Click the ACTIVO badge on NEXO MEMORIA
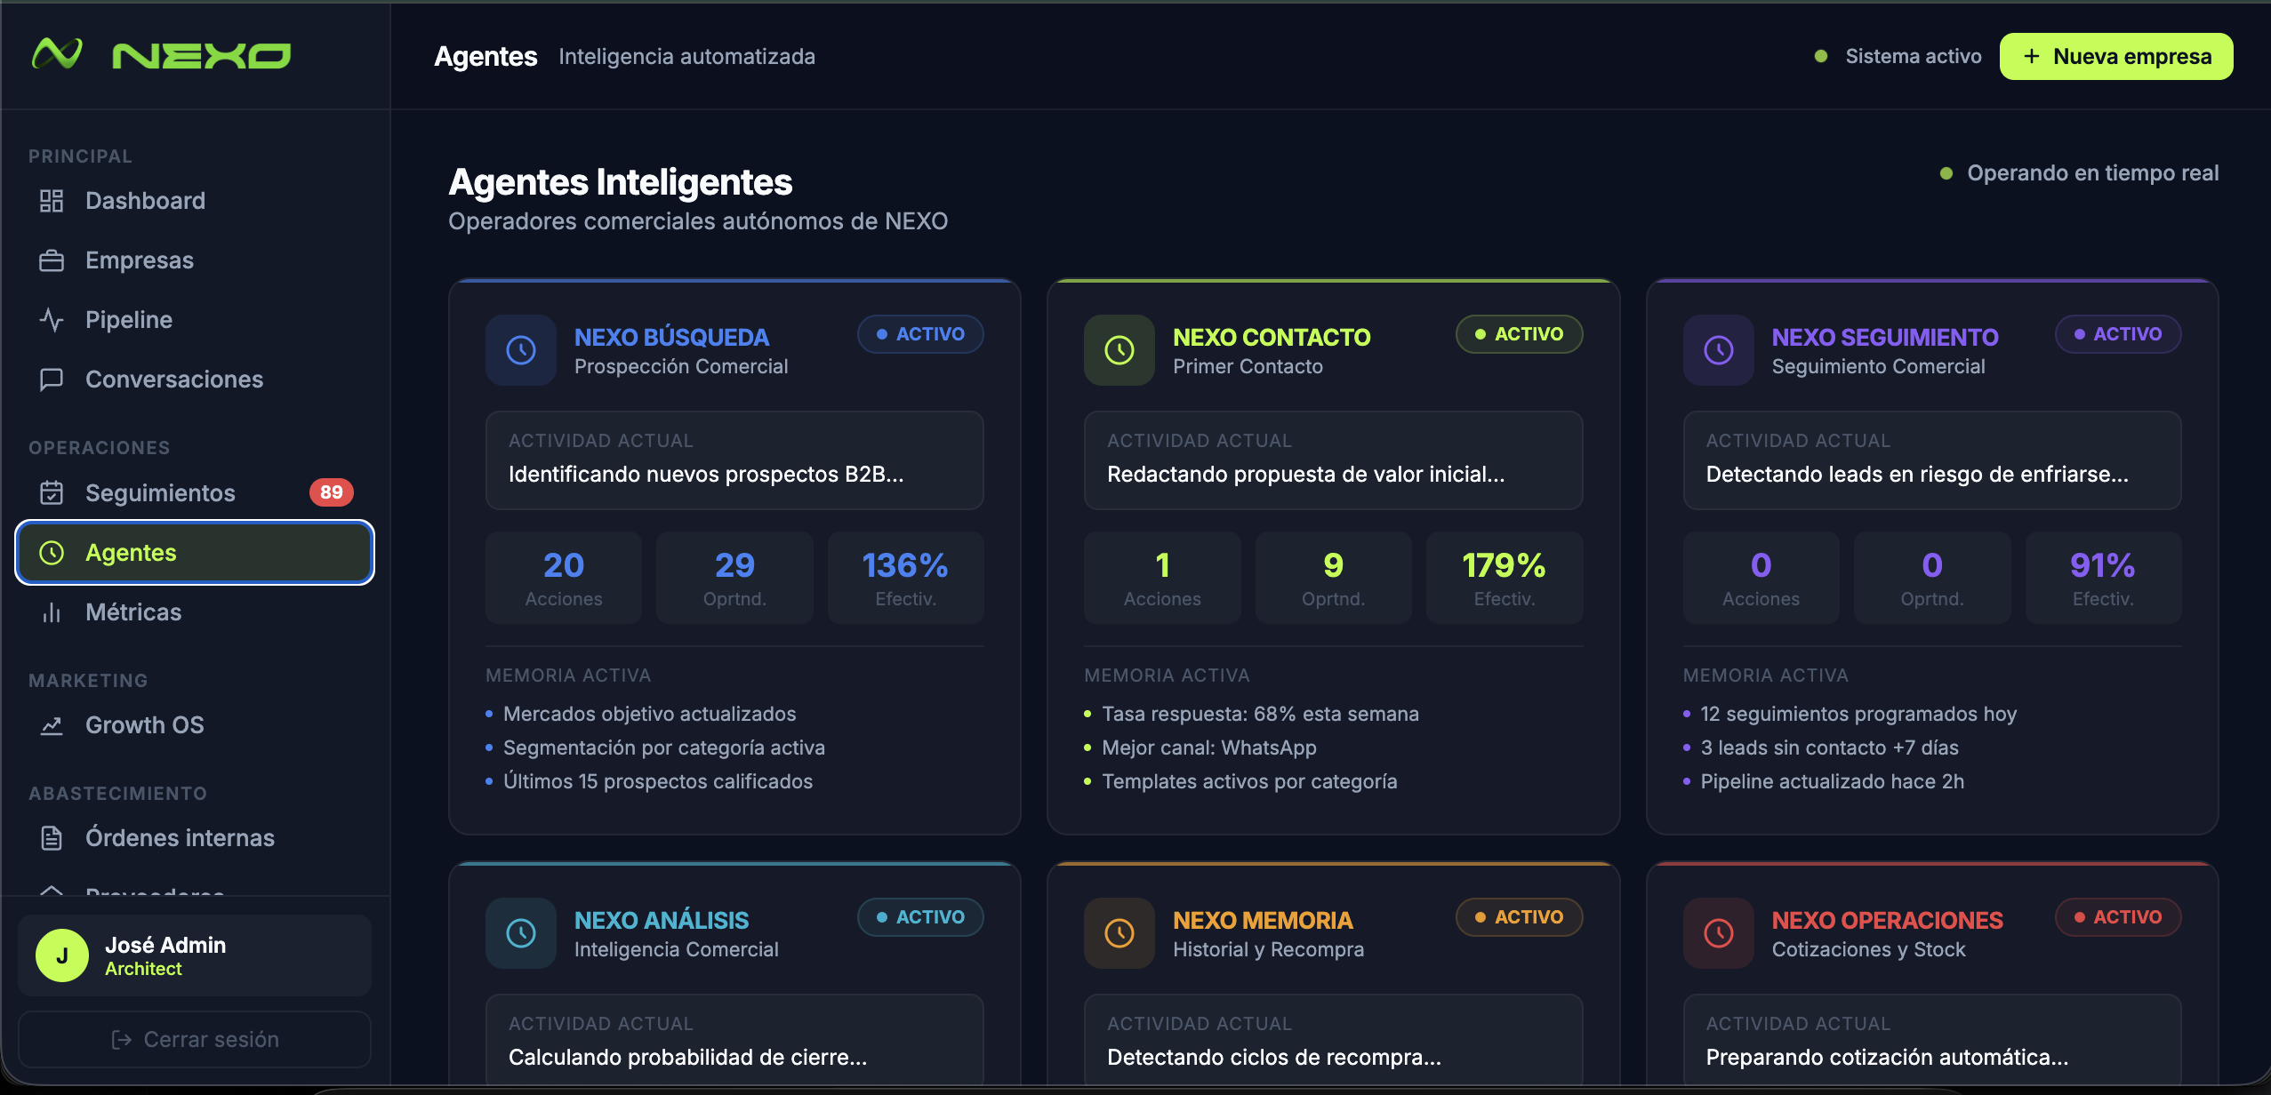Viewport: 2271px width, 1095px height. click(x=1519, y=917)
